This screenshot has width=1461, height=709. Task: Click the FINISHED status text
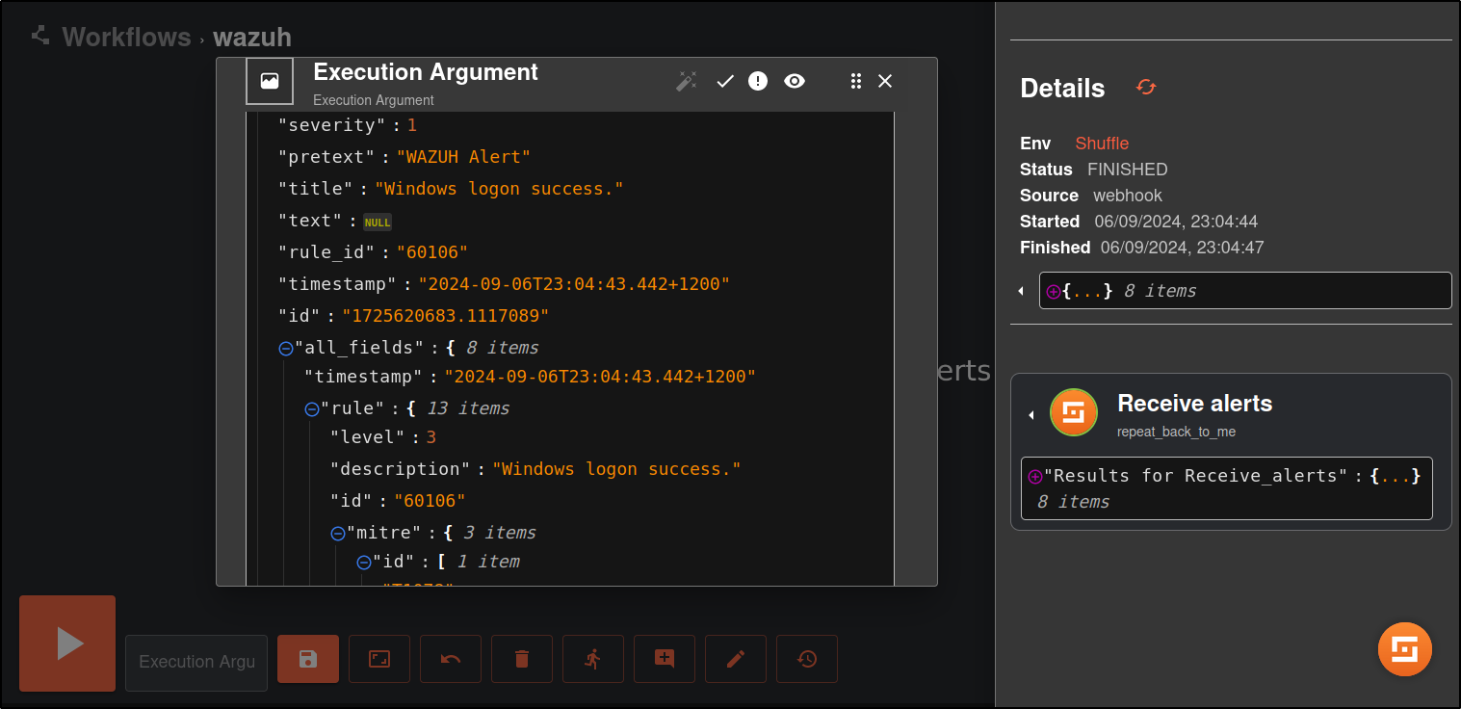click(1128, 170)
